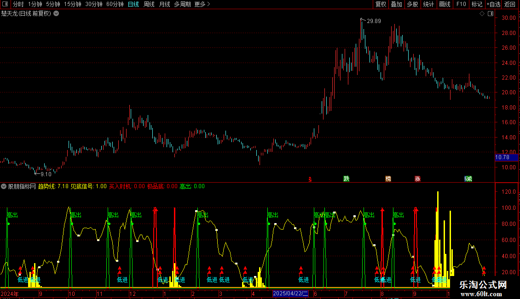
Task: Open the F10 company info
Action: 461,4
